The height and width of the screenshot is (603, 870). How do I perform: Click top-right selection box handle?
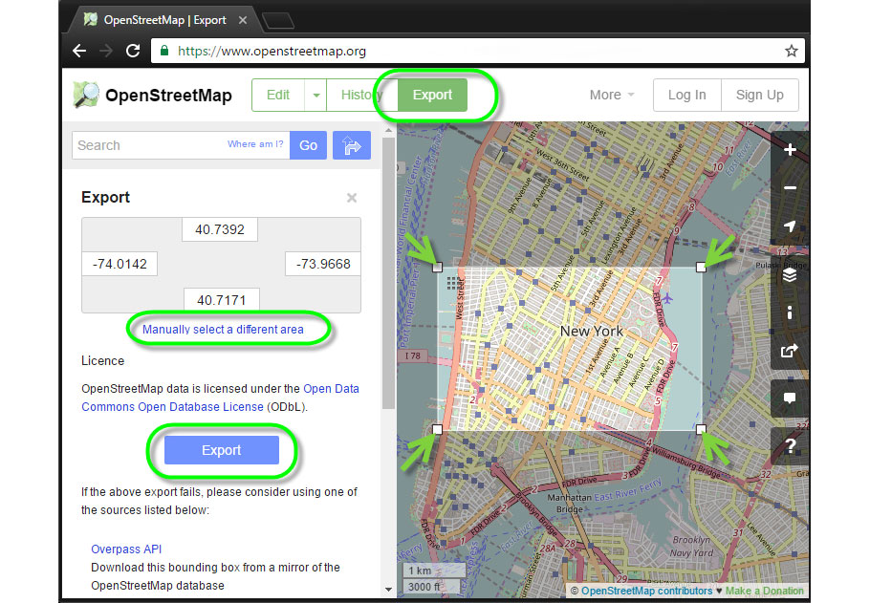point(701,268)
